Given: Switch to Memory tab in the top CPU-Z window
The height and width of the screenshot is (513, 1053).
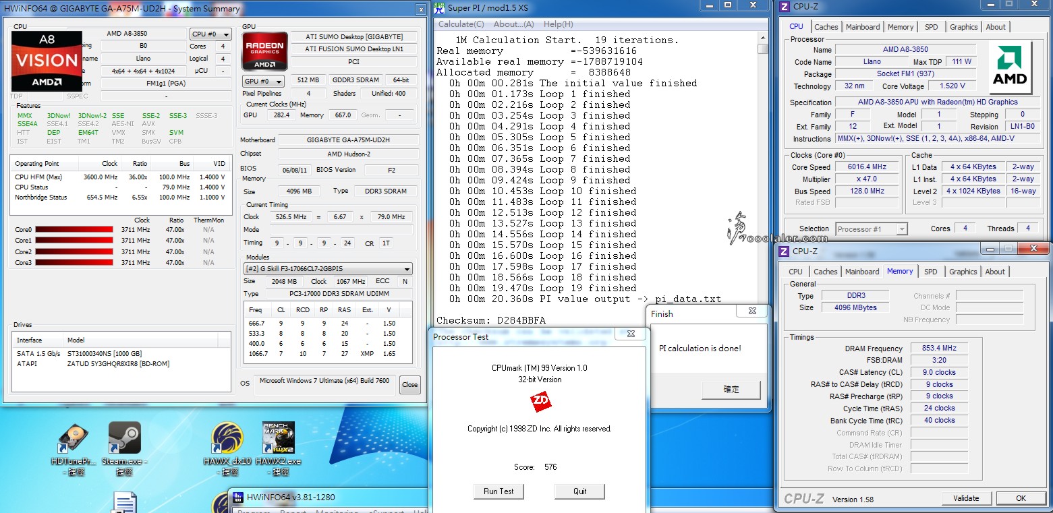Looking at the screenshot, I should (901, 27).
